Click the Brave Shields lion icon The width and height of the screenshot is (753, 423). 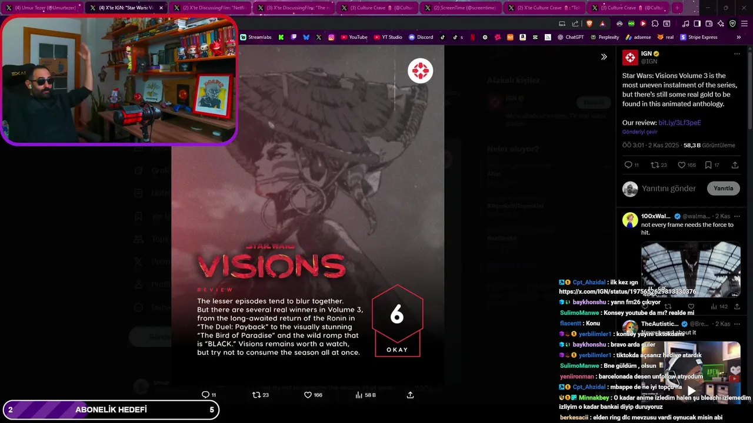[x=589, y=23]
